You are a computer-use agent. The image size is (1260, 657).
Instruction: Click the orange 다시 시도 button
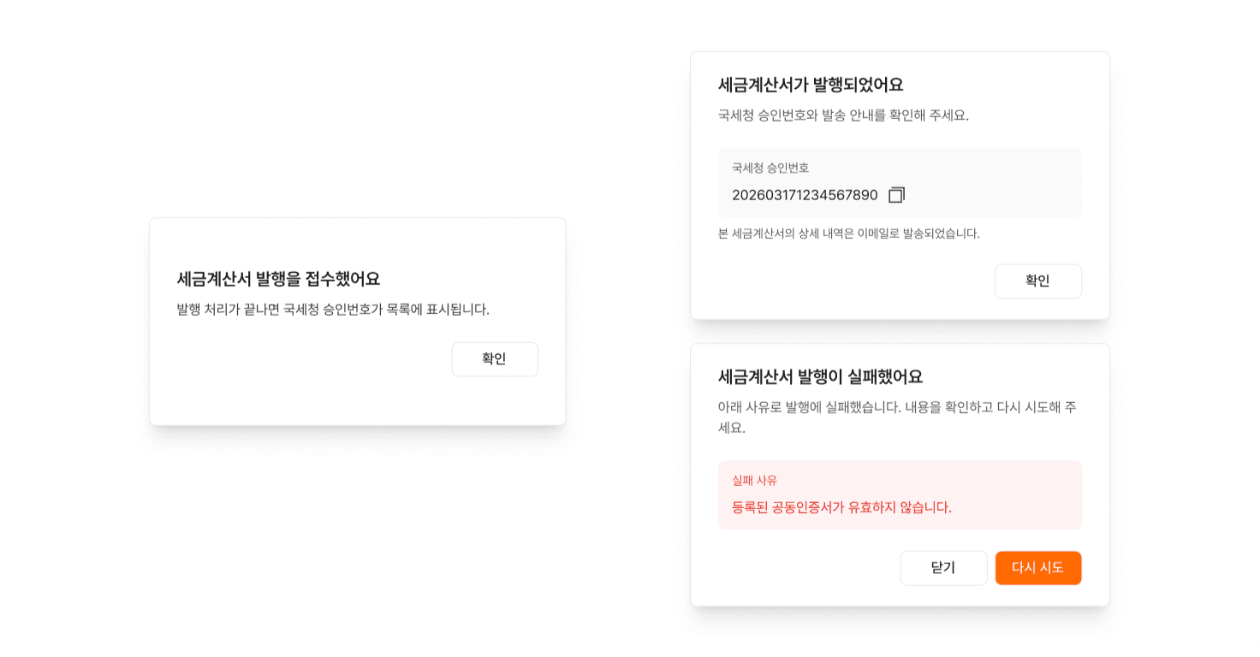click(1038, 568)
